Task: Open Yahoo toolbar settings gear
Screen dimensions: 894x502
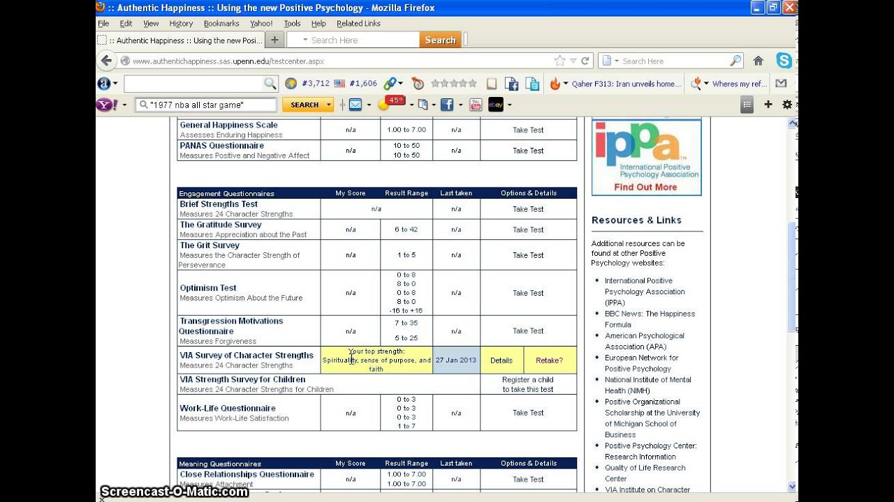Action: point(787,105)
